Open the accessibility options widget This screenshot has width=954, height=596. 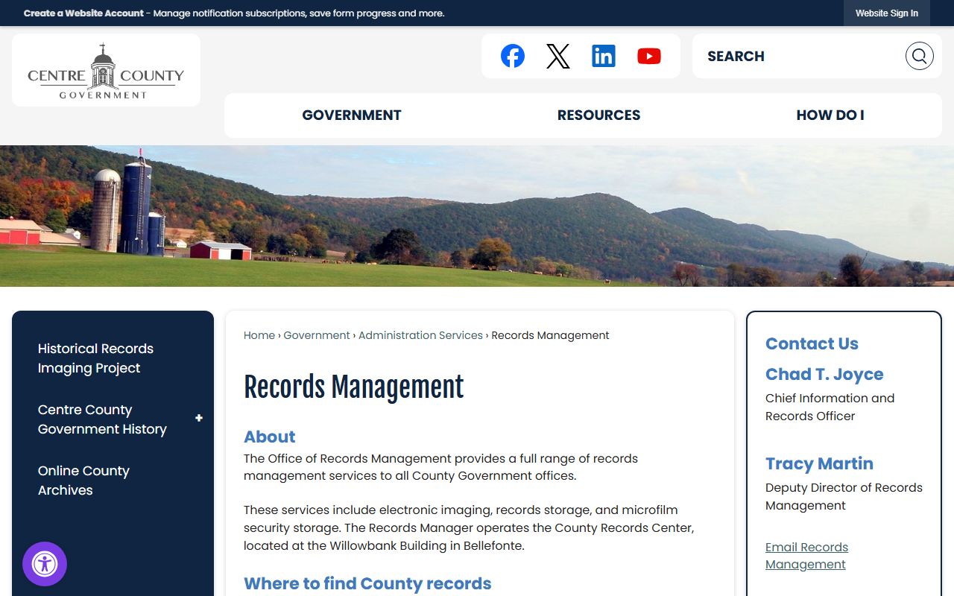coord(45,564)
